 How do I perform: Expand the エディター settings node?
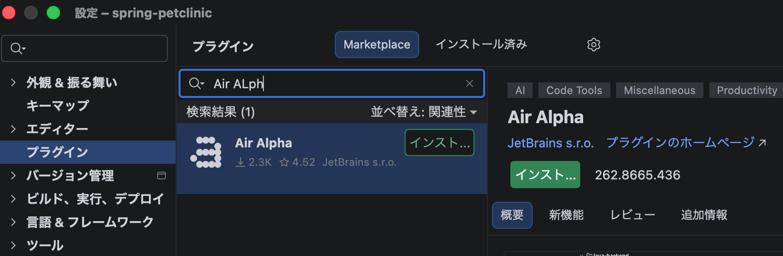13,129
